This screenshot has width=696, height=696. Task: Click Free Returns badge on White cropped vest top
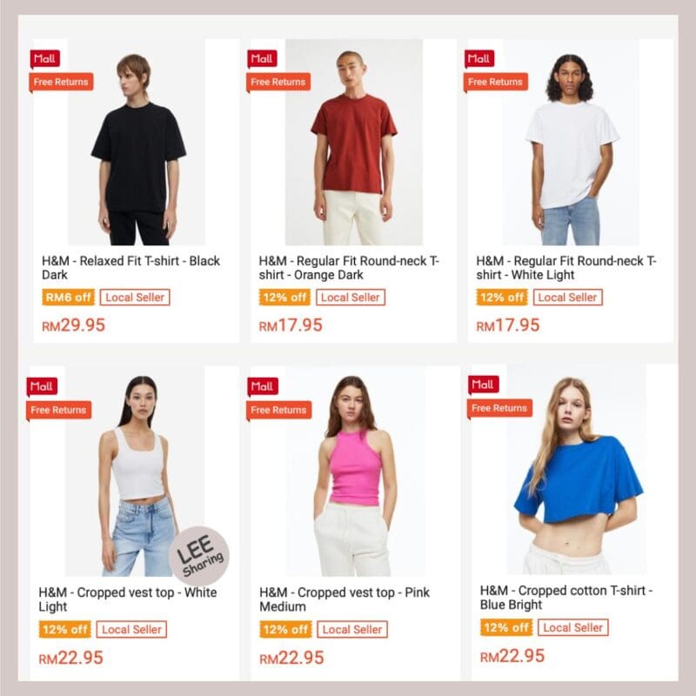(x=58, y=410)
